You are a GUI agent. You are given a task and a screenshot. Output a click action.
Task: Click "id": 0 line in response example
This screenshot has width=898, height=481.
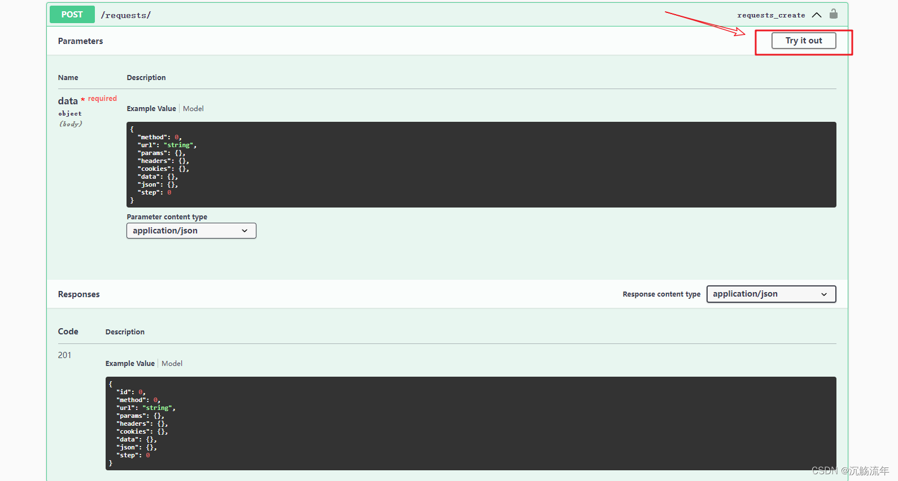pos(131,392)
